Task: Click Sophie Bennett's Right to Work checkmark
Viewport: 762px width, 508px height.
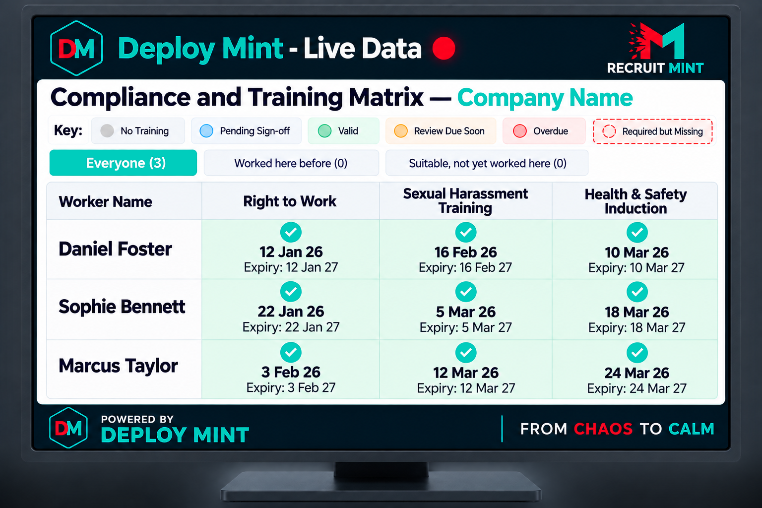Action: 291,292
